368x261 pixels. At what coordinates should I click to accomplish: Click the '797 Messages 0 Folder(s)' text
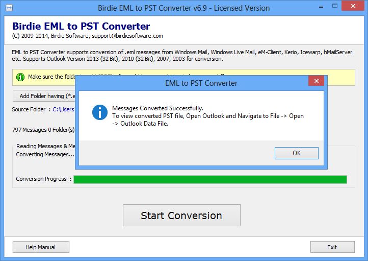pos(43,130)
